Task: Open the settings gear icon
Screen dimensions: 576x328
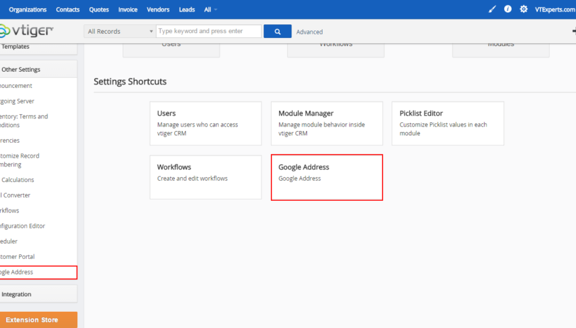Action: 523,9
